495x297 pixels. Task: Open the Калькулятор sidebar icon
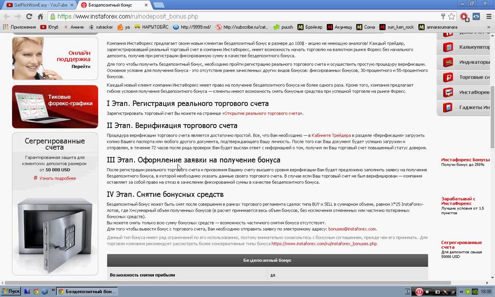pos(448,47)
